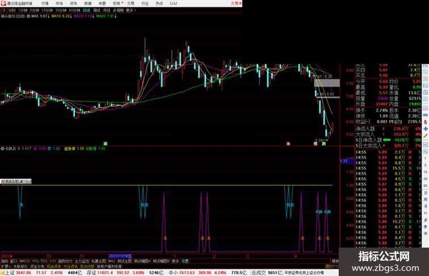
Task: Select the CCI indicator tab
Action: pyautogui.click(x=53, y=261)
